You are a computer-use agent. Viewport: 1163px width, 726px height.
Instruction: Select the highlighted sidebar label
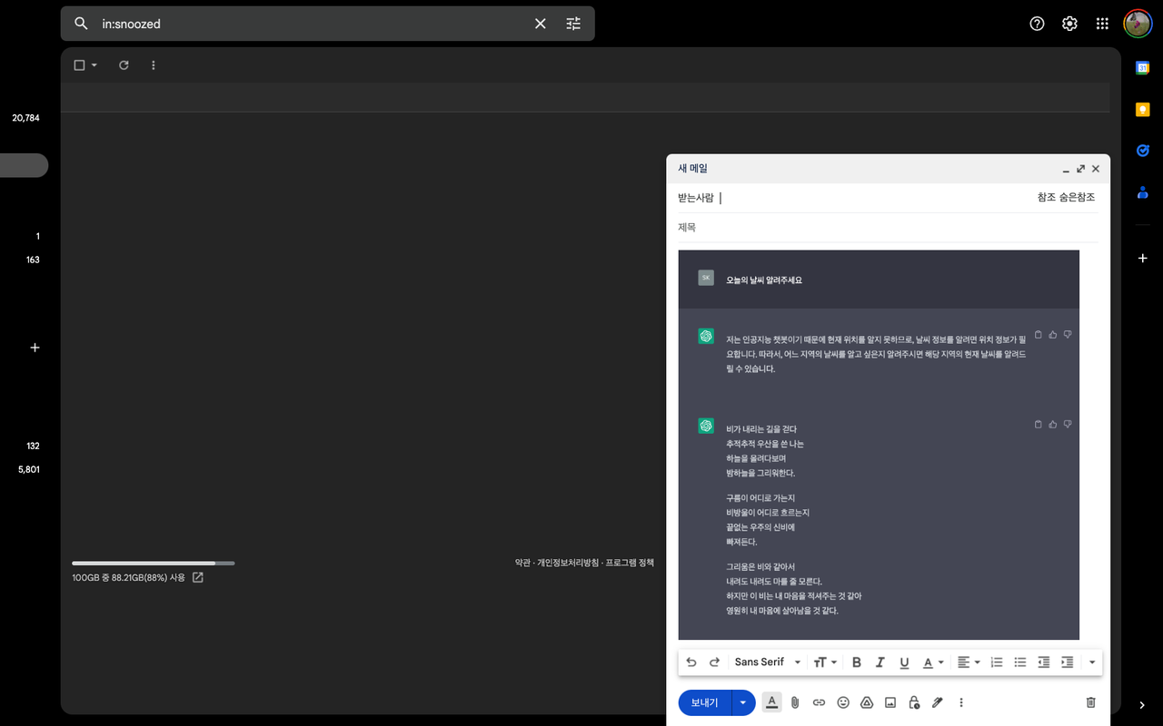(24, 165)
